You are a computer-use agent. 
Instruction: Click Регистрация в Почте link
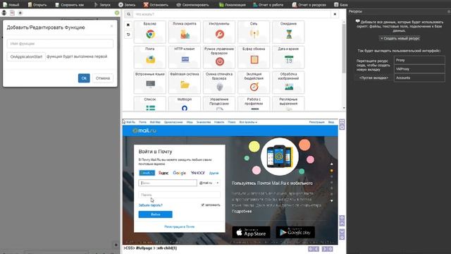tap(180, 226)
